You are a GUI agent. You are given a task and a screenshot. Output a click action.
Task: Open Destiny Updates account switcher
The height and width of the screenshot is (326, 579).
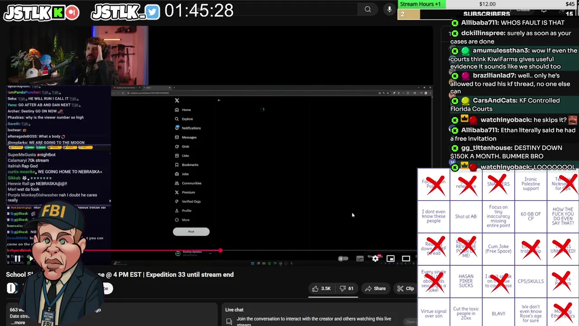point(192,253)
